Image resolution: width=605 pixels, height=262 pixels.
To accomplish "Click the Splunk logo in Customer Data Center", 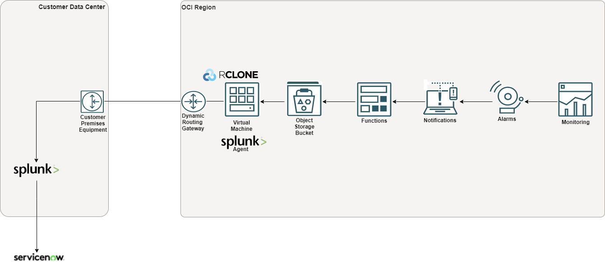I will pyautogui.click(x=36, y=169).
